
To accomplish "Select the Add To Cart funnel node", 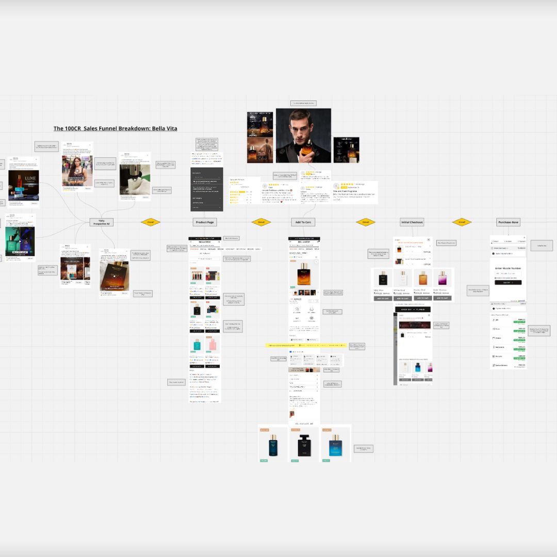I will [x=303, y=222].
